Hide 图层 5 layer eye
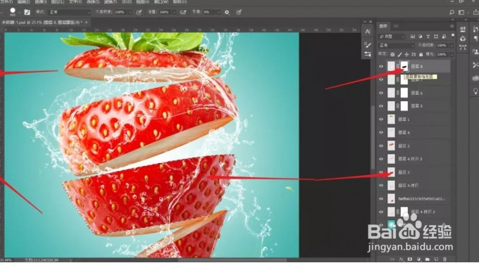The image size is (479, 263). tap(381, 106)
